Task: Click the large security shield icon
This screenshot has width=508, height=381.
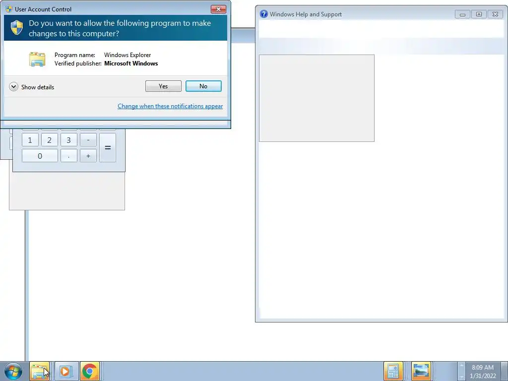Action: [x=16, y=28]
